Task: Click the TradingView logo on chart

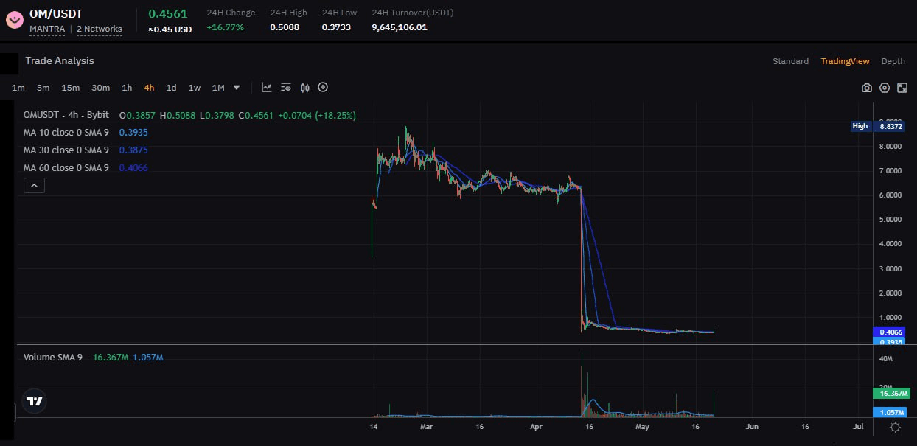Action: [35, 401]
